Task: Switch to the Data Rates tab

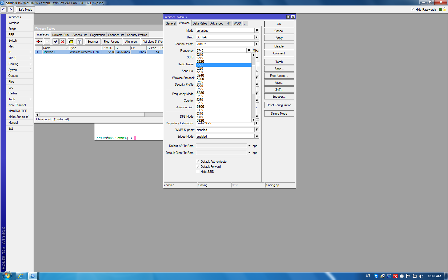Action: coord(200,23)
